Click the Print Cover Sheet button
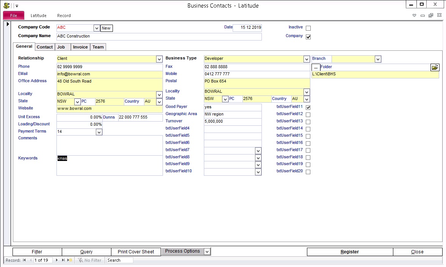Viewport: 446px width, 267px height. (x=136, y=252)
